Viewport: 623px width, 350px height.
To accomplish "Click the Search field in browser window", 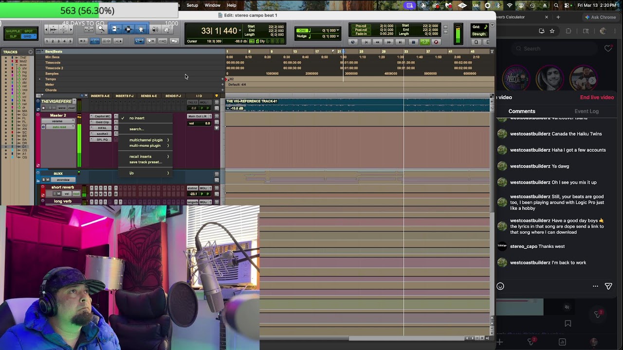I will click(555, 49).
